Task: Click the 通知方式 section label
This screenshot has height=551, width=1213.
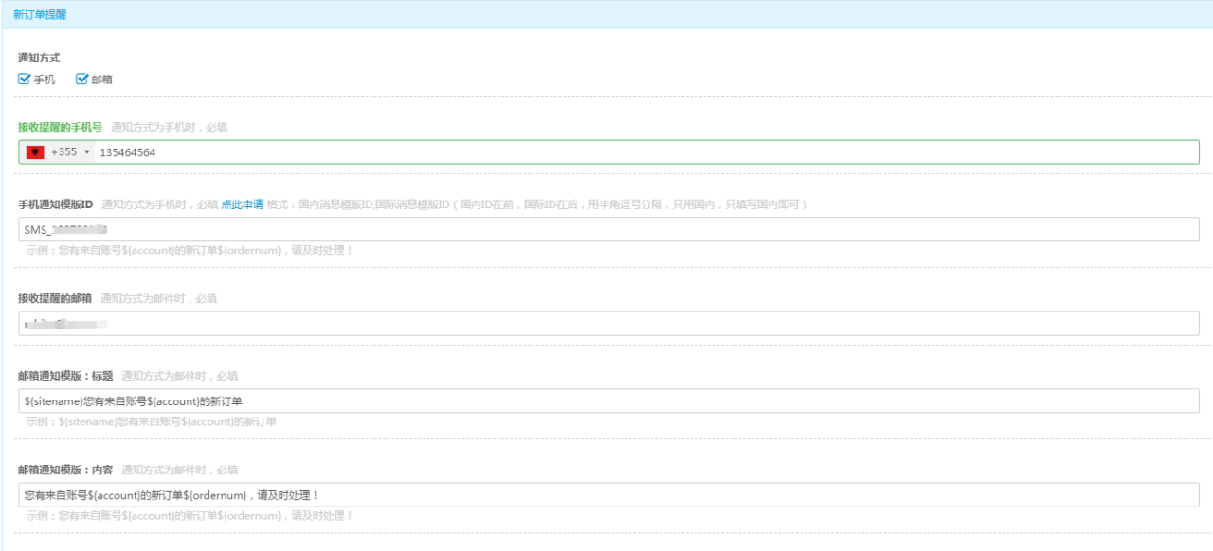Action: click(39, 58)
